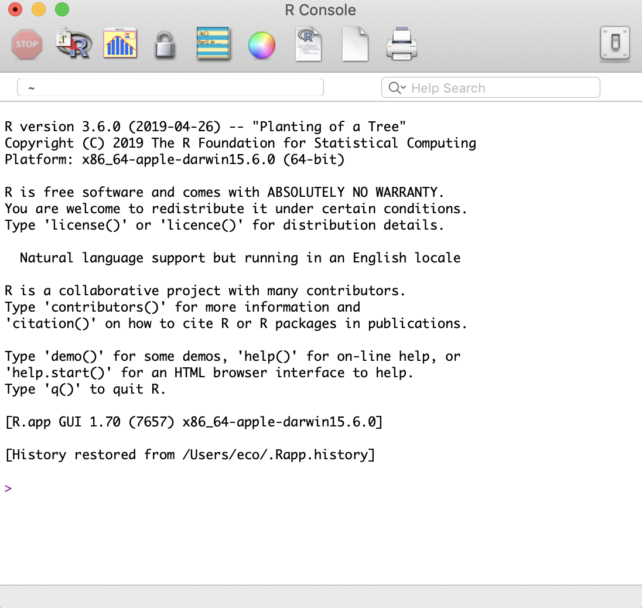The height and width of the screenshot is (608, 642).
Task: Click the 'contributors()' text
Action: coord(105,307)
